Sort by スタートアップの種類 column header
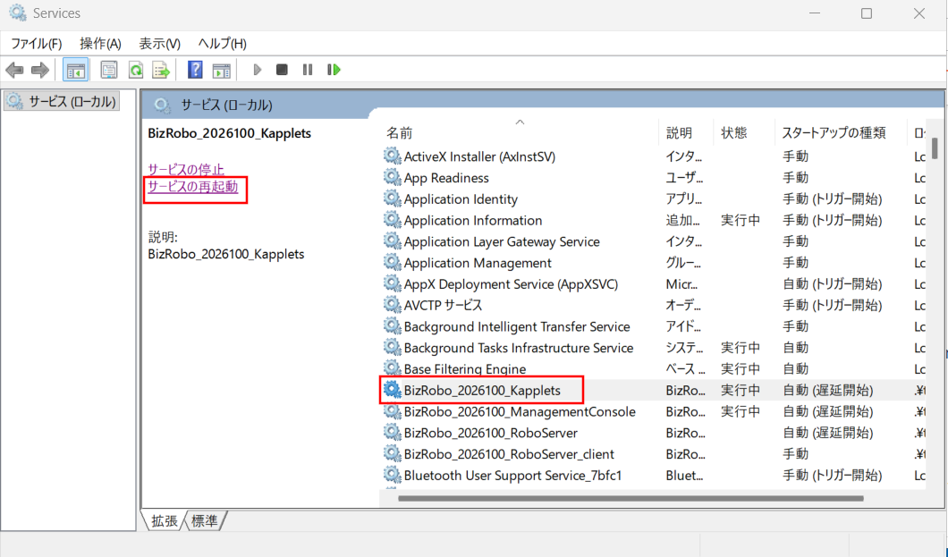The width and height of the screenshot is (948, 557). click(x=834, y=132)
